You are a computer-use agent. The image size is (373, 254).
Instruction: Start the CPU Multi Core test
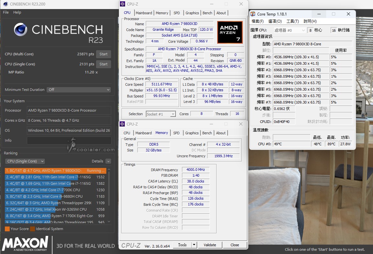(x=103, y=54)
